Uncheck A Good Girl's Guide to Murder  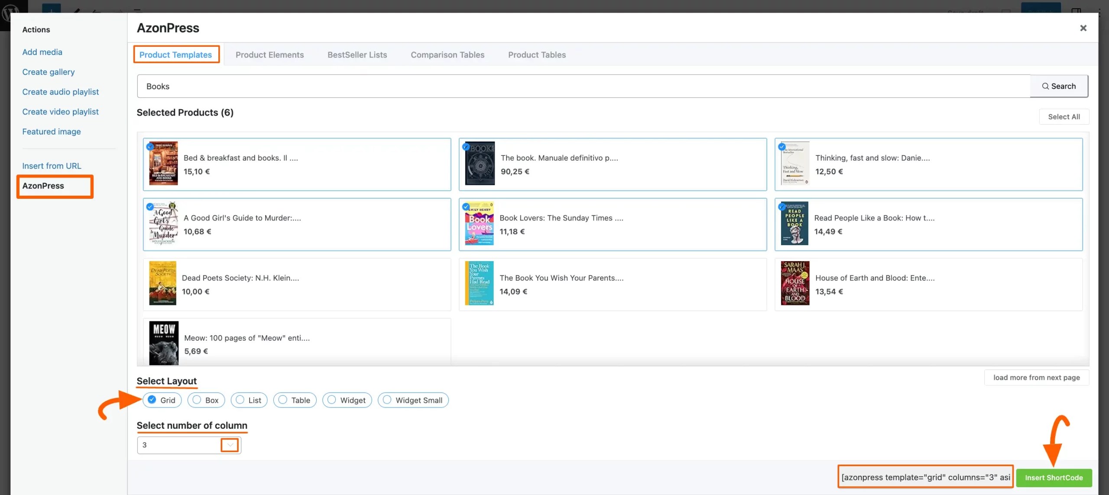point(150,207)
